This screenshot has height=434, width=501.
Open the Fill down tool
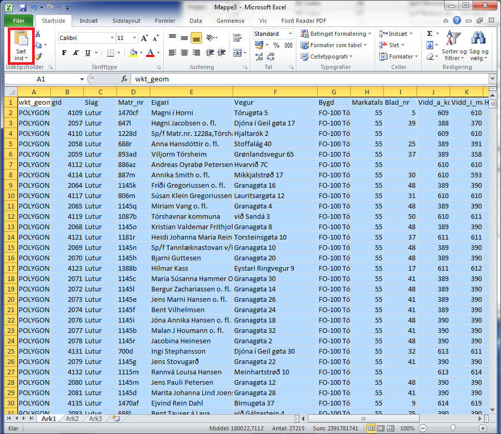coord(430,45)
